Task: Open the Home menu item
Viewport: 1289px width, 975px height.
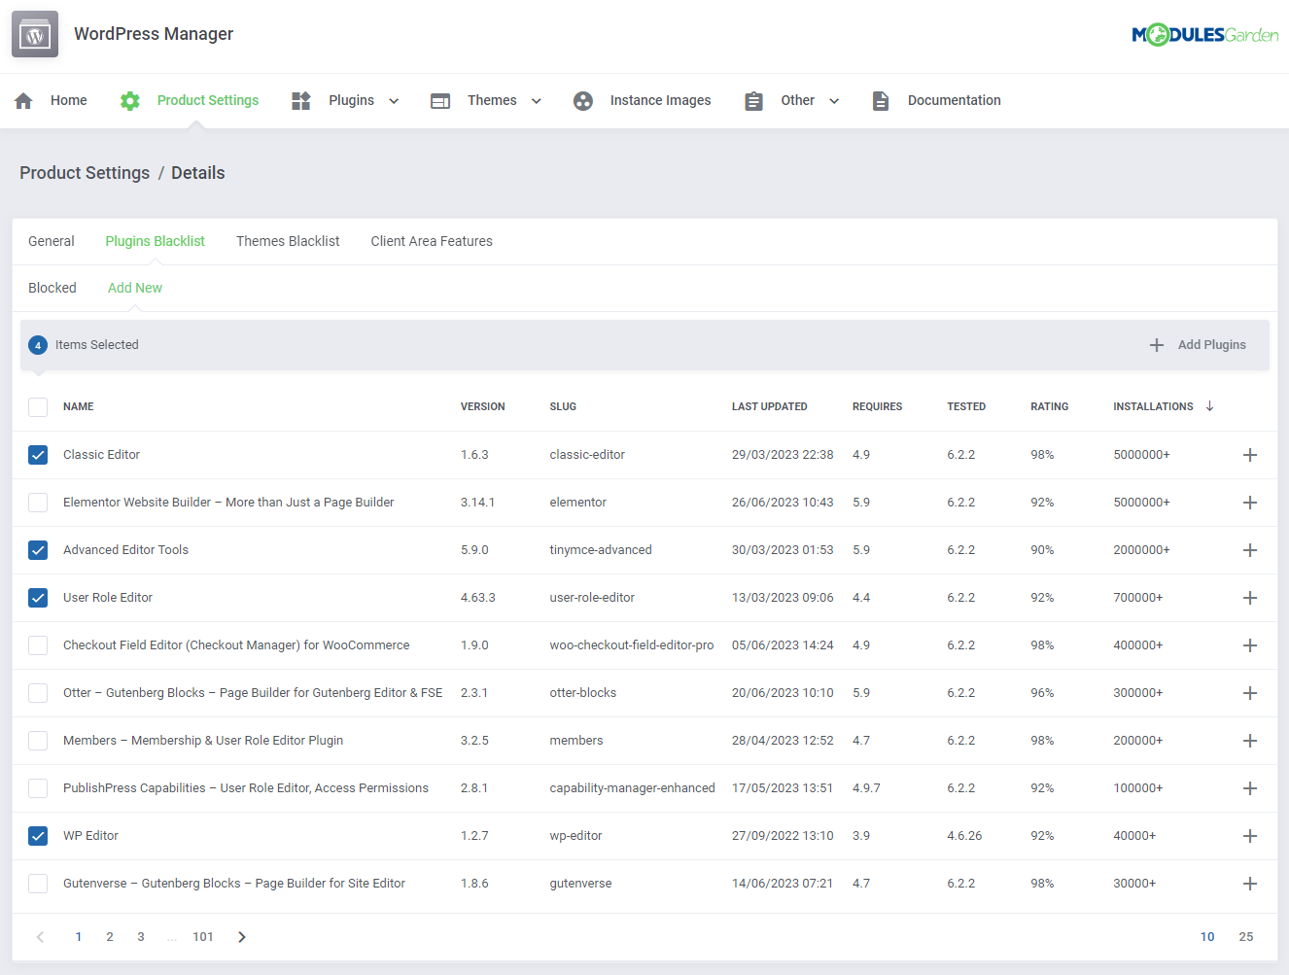Action: tap(69, 100)
